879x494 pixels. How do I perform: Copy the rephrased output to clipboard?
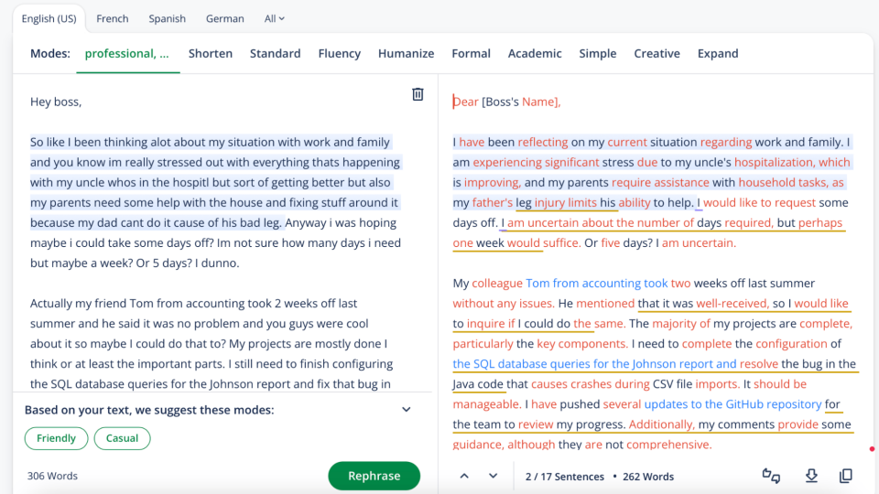point(846,476)
